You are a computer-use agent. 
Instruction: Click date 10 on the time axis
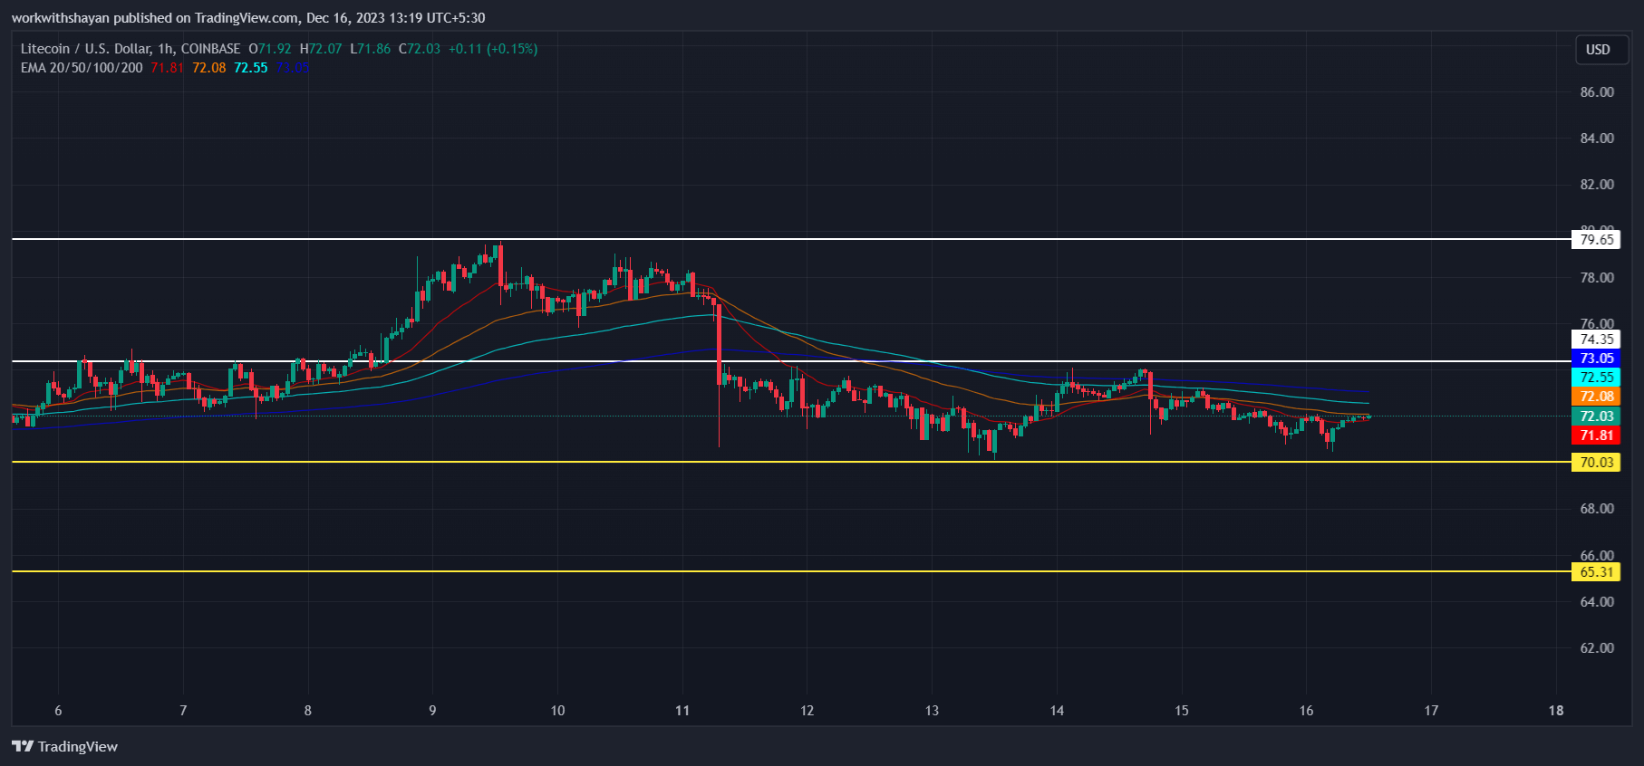pyautogui.click(x=557, y=711)
